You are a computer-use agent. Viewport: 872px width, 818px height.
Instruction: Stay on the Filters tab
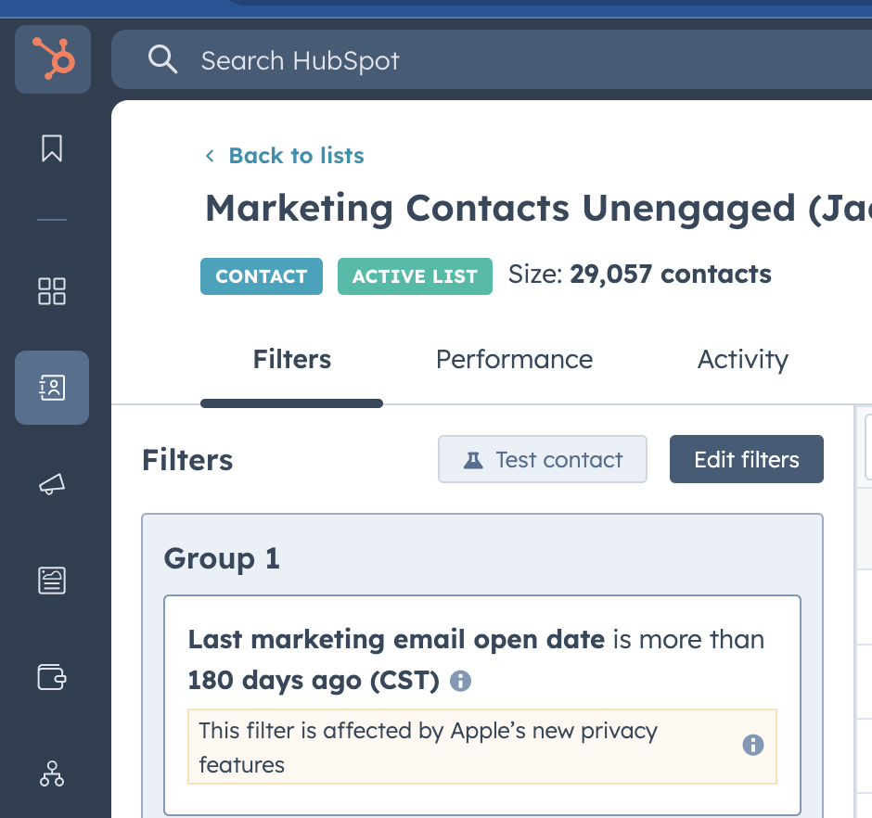[291, 360]
